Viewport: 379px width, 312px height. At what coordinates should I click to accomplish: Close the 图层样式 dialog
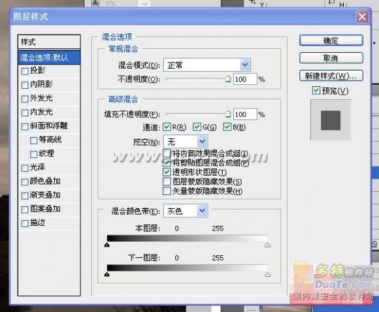click(362, 17)
